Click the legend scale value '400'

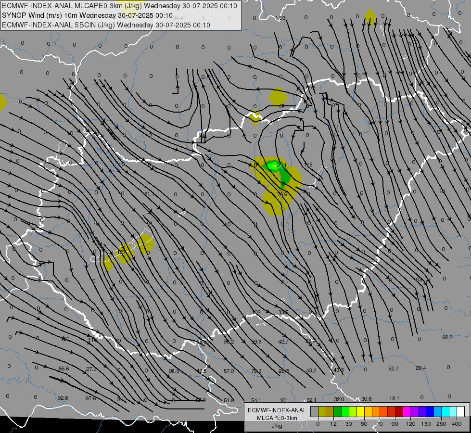pyautogui.click(x=457, y=424)
